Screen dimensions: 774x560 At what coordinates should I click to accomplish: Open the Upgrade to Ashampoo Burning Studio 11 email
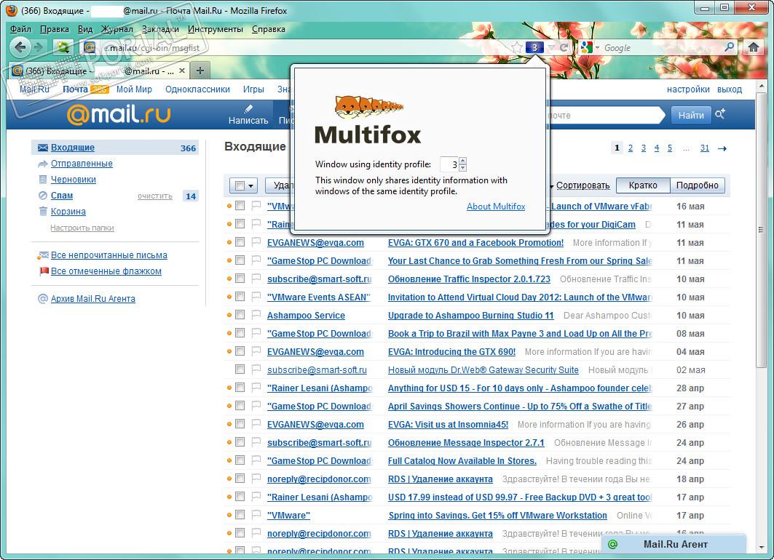tap(471, 316)
